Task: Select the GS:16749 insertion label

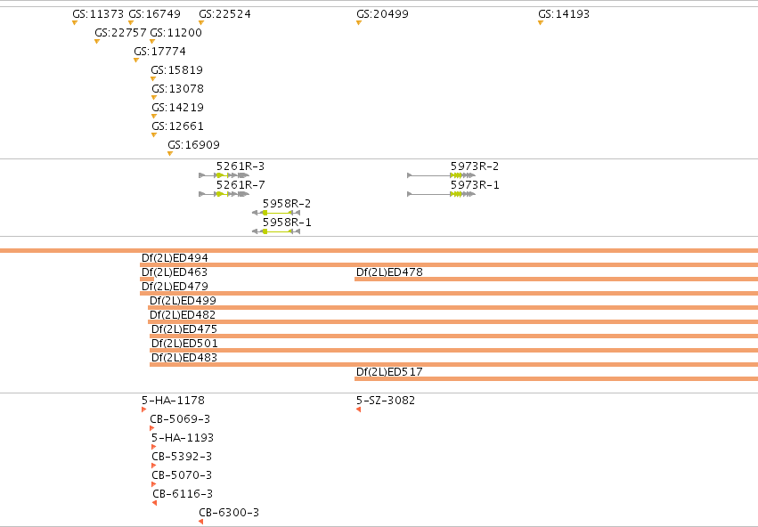Action: [154, 14]
